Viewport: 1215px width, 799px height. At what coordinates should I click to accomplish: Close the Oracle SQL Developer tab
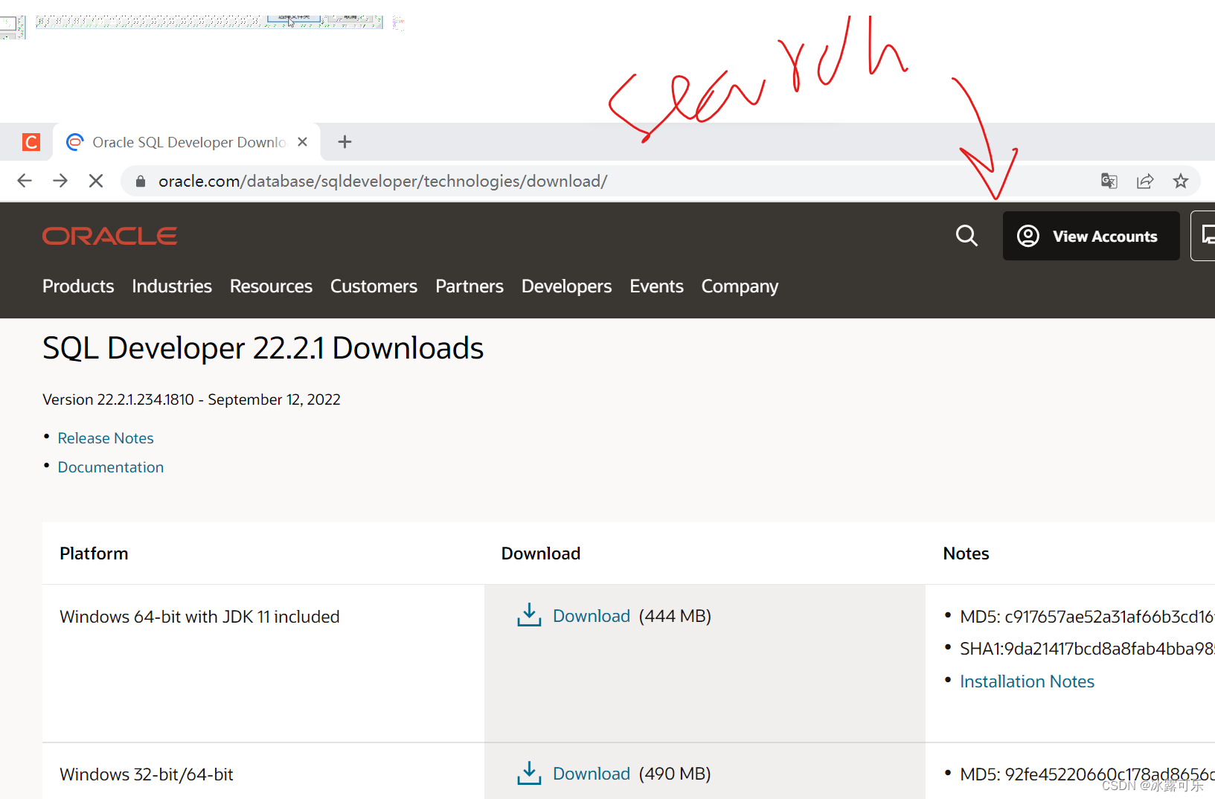pos(303,141)
